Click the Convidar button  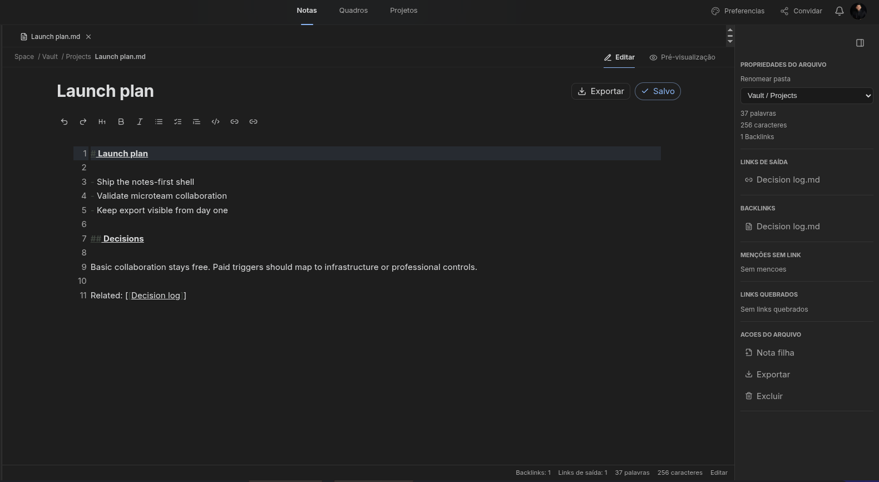(x=801, y=11)
